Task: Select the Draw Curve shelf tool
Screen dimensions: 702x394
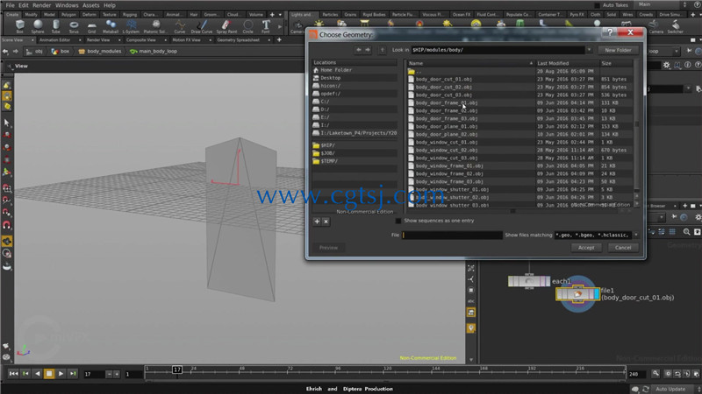Action: click(202, 26)
